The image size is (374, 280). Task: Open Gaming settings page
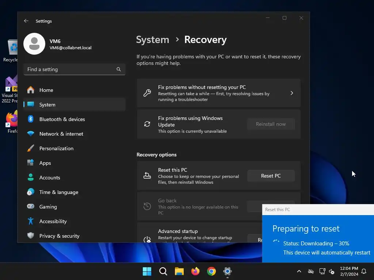[x=74, y=207]
